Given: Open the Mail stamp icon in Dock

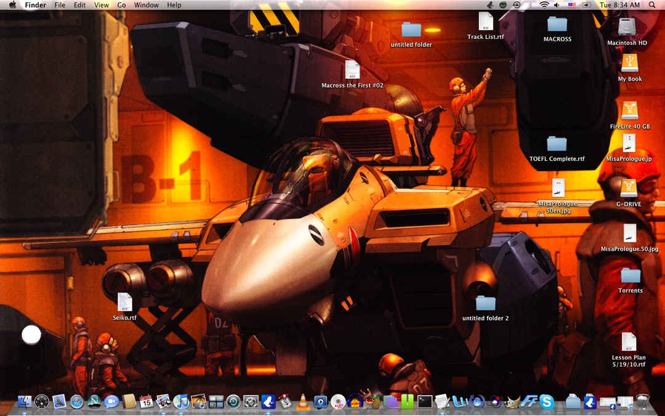Looking at the screenshot, I should (x=59, y=401).
